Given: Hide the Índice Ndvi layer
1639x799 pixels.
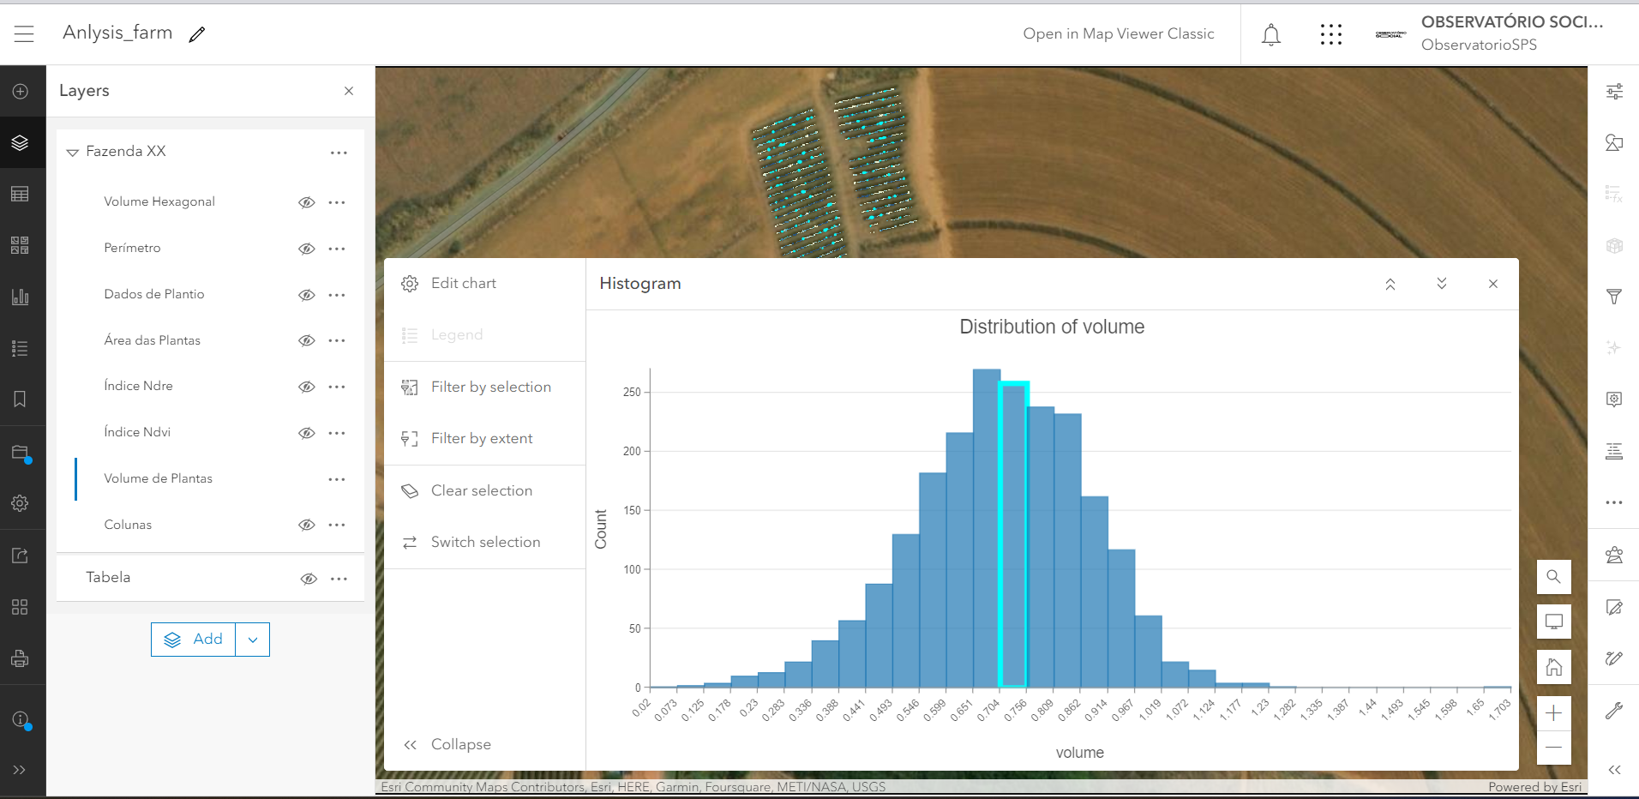Looking at the screenshot, I should [x=306, y=432].
